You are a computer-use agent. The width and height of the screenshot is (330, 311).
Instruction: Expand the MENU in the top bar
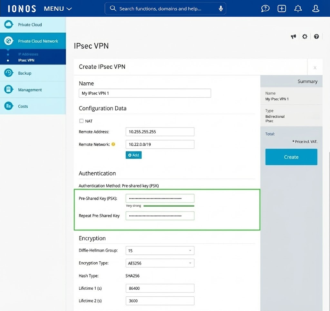pyautogui.click(x=57, y=8)
